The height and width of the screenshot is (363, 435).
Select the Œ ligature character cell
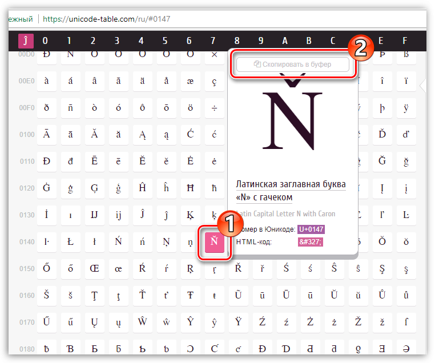click(94, 269)
